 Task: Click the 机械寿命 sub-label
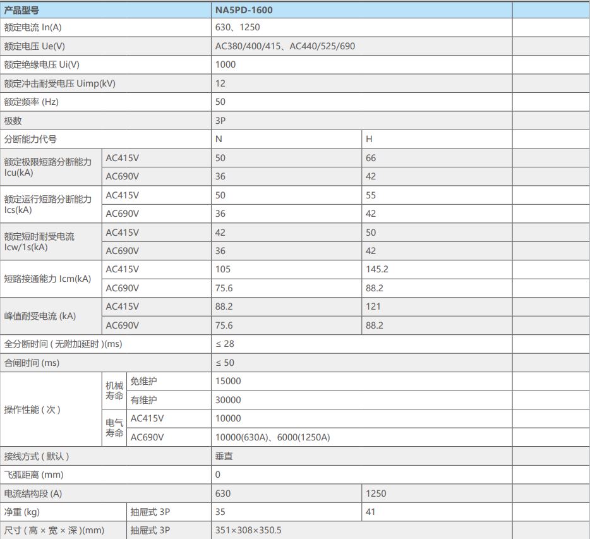pyautogui.click(x=114, y=391)
